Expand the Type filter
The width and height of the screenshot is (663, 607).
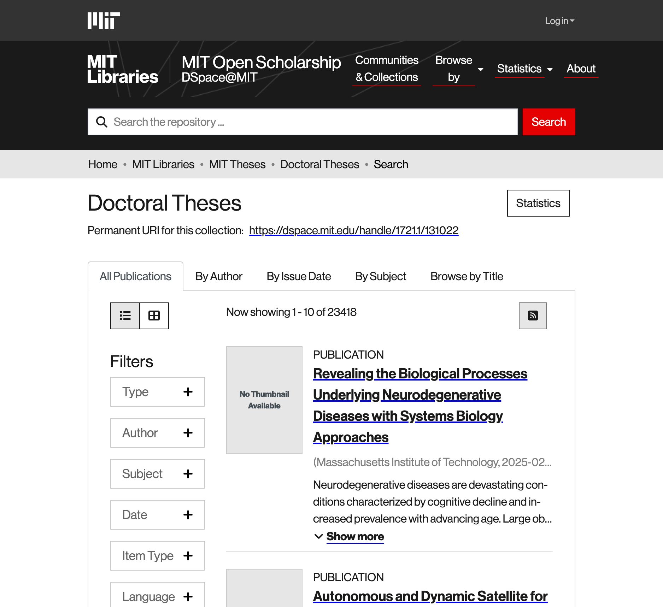point(158,391)
